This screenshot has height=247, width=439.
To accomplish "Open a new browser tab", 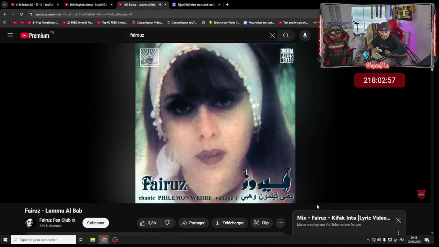I will click(x=227, y=4).
